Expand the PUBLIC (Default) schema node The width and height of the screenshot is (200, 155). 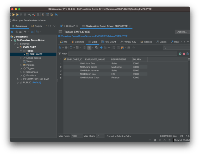click(x=18, y=83)
